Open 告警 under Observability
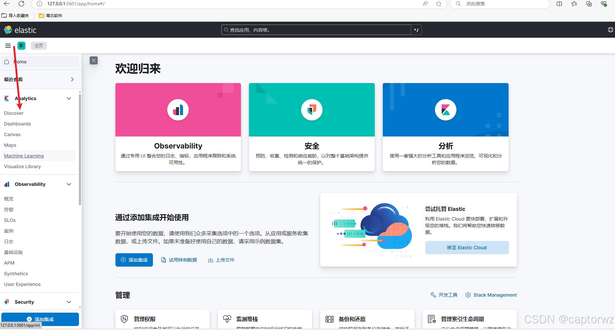 [x=9, y=210]
